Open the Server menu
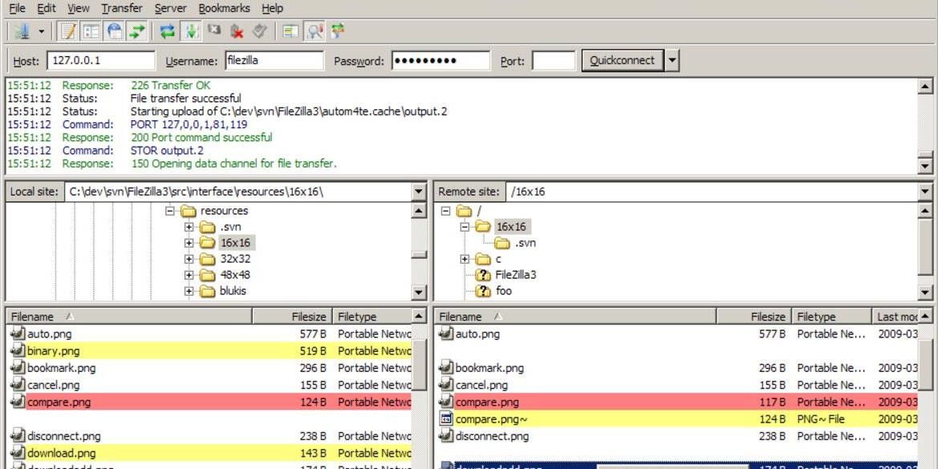The width and height of the screenshot is (938, 469). [170, 8]
